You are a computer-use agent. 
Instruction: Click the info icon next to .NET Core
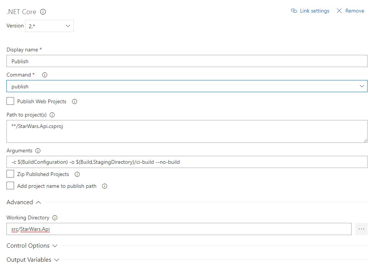pyautogui.click(x=43, y=12)
